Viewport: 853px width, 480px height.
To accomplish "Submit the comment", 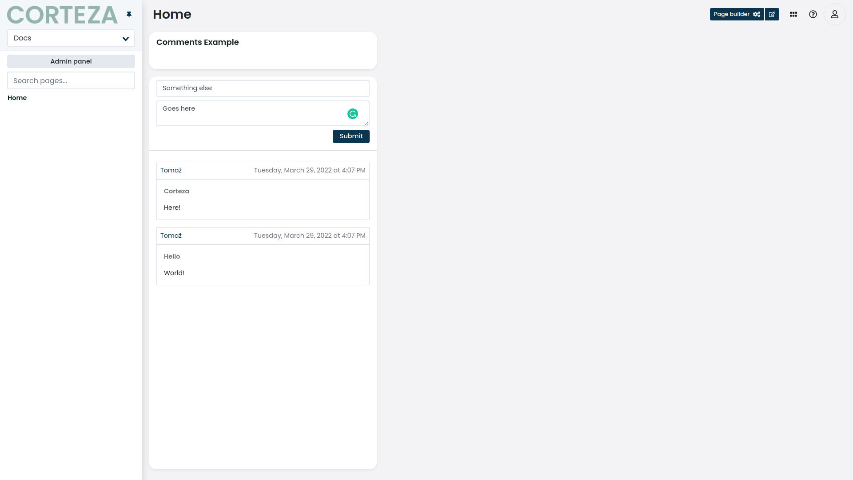I will (x=351, y=136).
